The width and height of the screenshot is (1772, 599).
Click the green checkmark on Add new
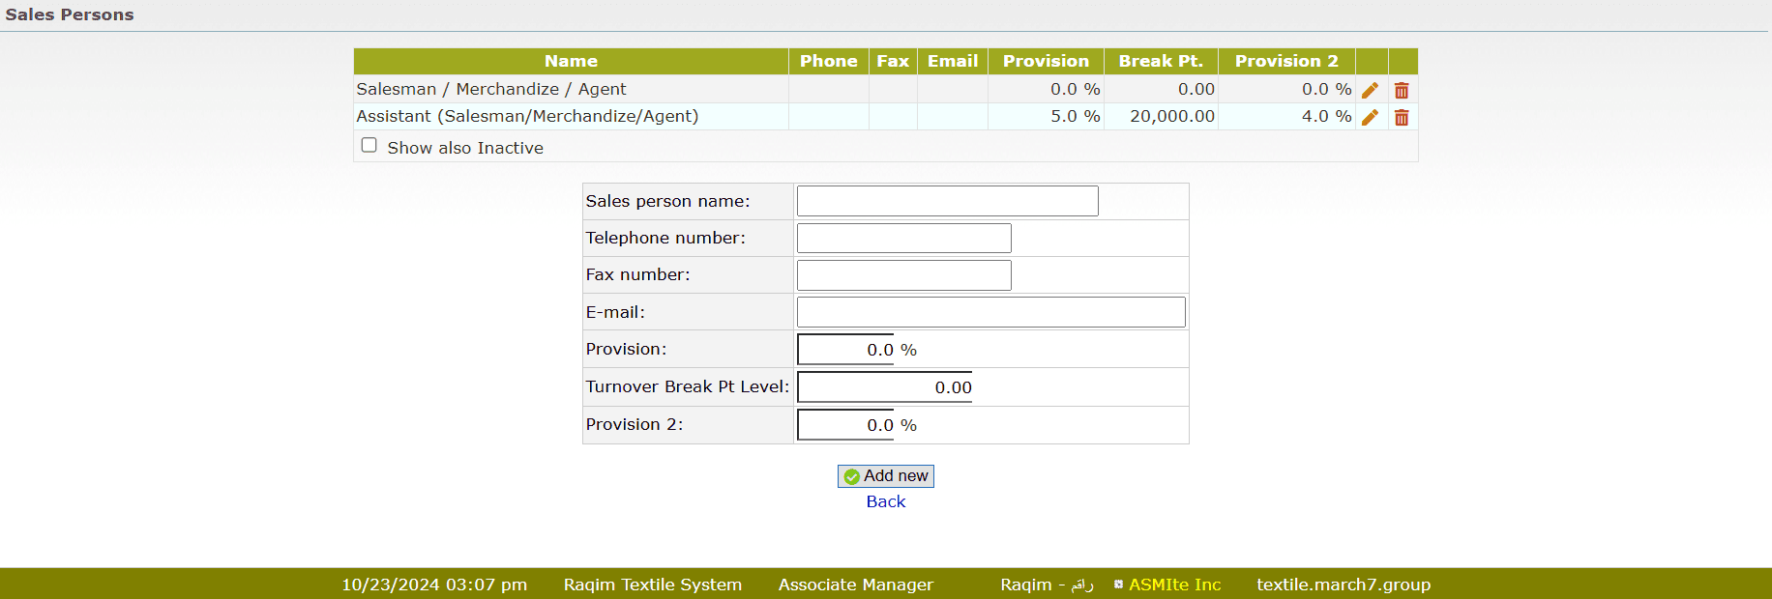(x=852, y=476)
